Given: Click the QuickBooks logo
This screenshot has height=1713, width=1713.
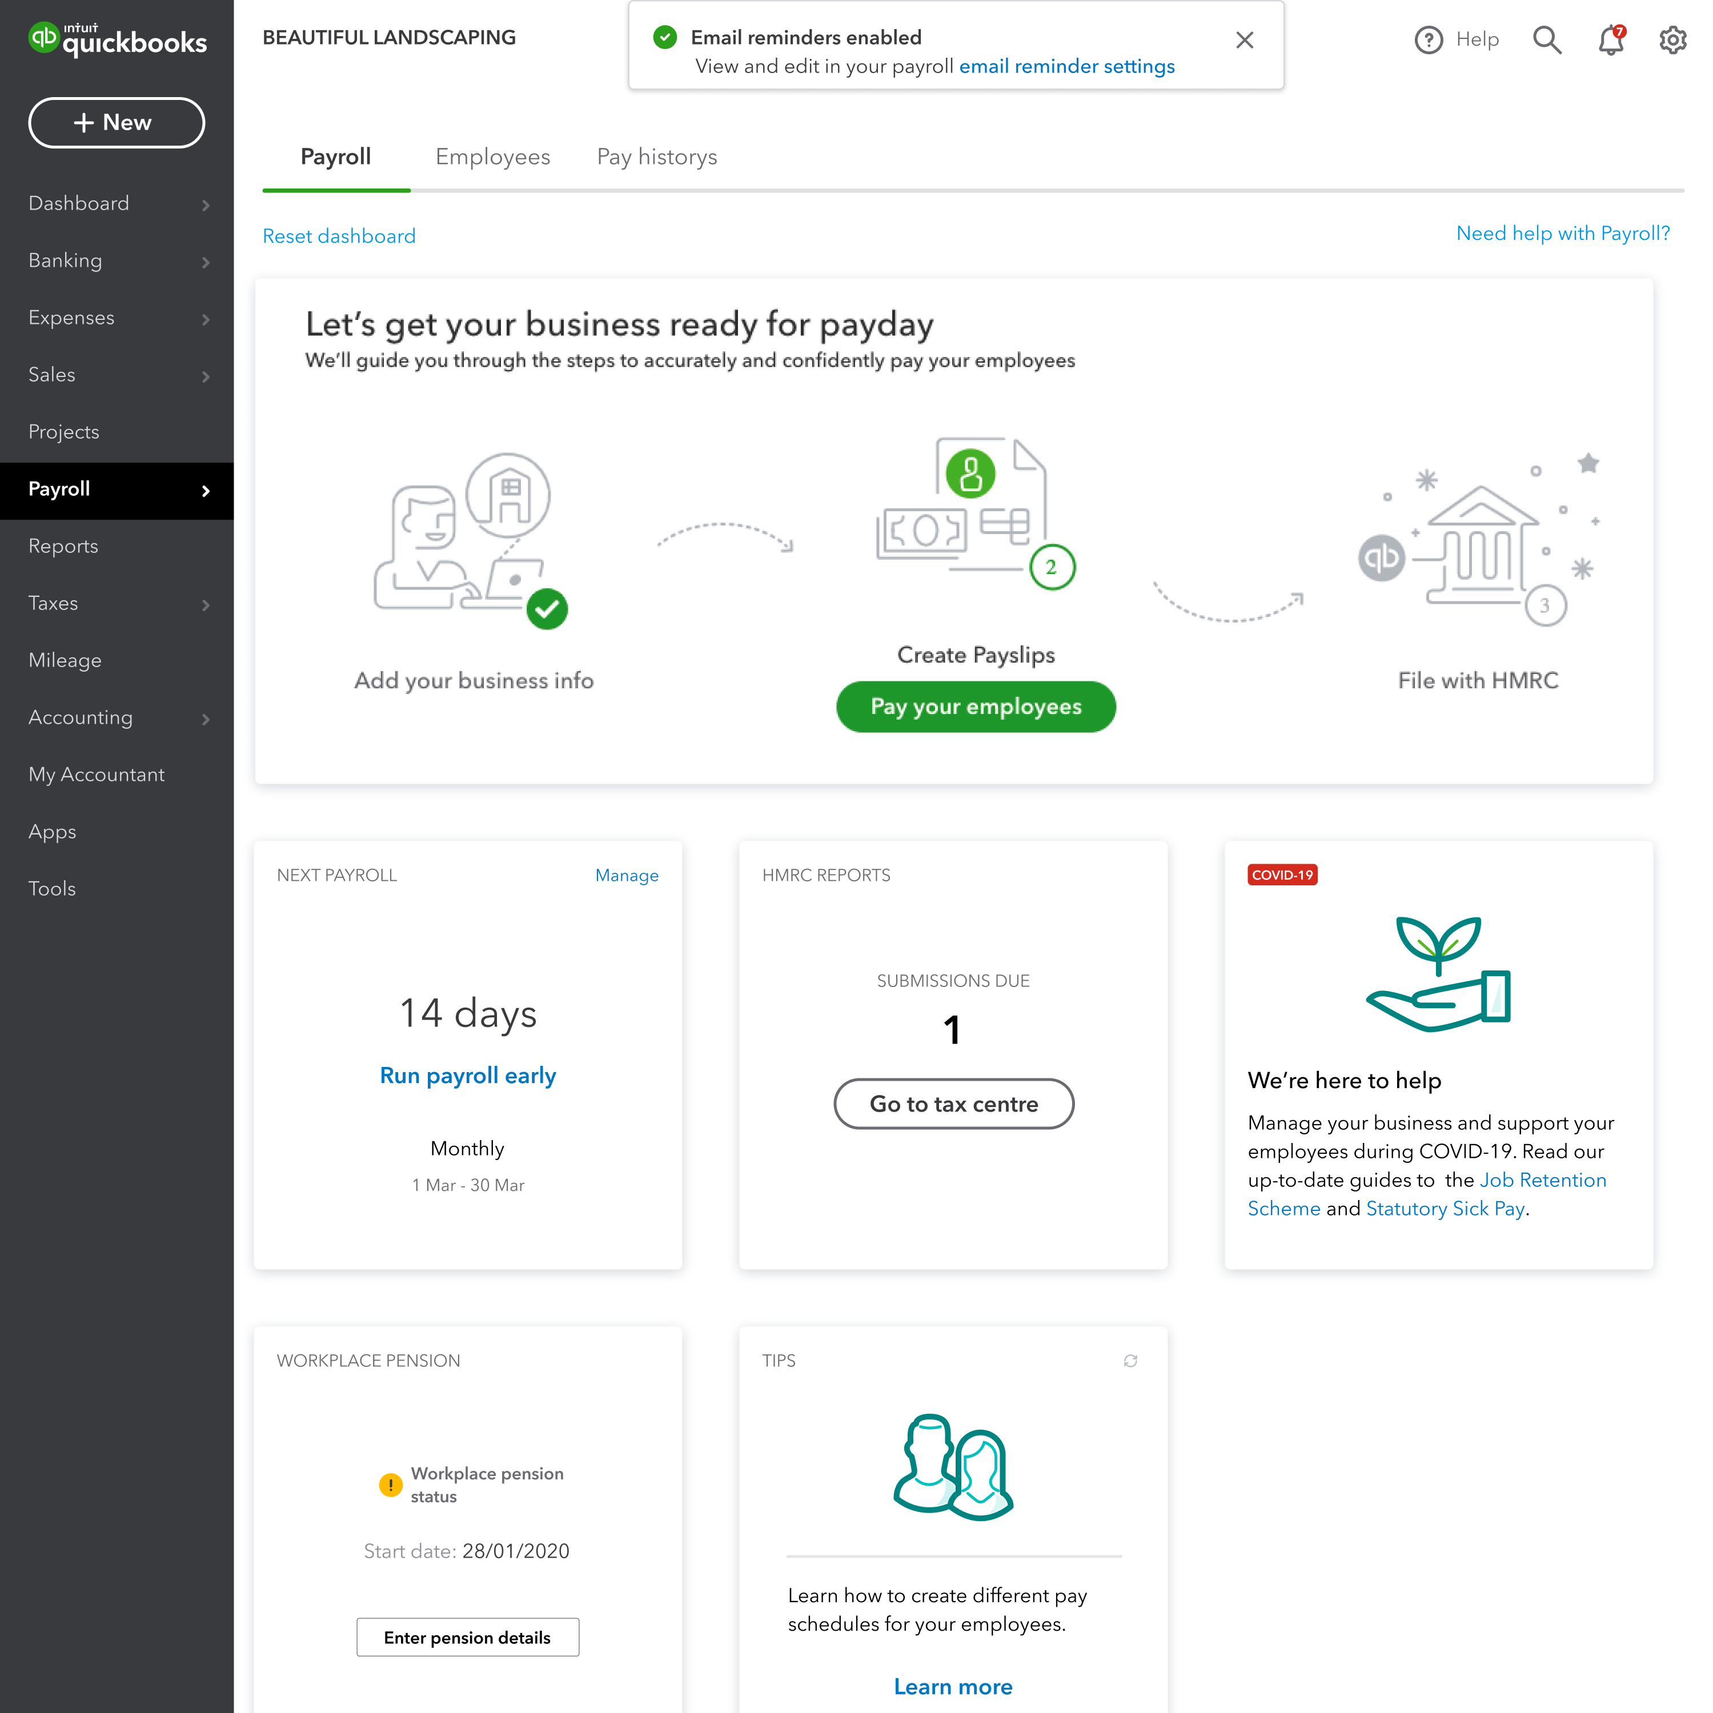Looking at the screenshot, I should pyautogui.click(x=117, y=39).
